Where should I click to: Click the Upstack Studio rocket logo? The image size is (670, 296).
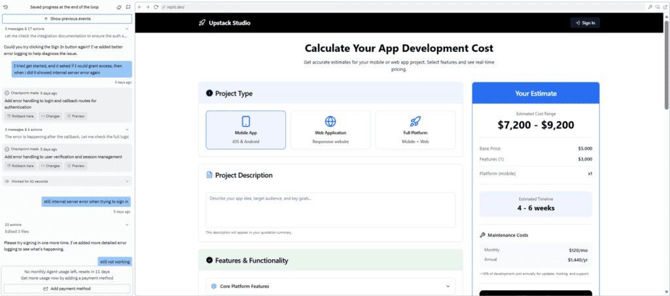[202, 23]
